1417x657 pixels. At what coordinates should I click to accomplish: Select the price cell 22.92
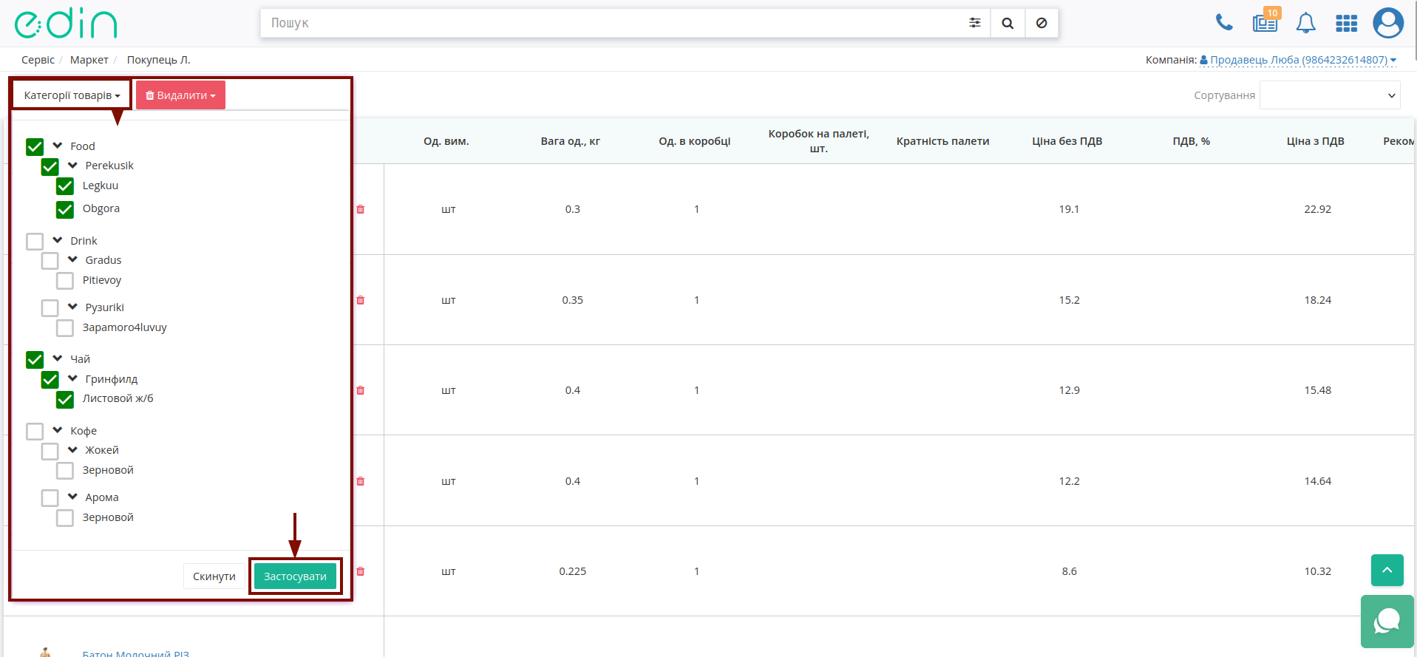click(x=1318, y=209)
